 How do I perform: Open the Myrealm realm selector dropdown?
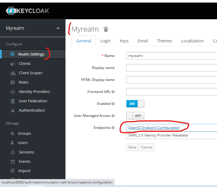click(x=33, y=28)
